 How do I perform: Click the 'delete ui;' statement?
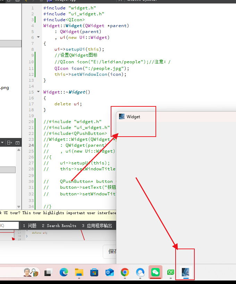(68, 104)
